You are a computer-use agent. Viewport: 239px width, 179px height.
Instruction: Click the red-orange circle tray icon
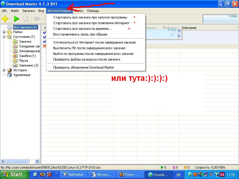pyautogui.click(x=195, y=175)
